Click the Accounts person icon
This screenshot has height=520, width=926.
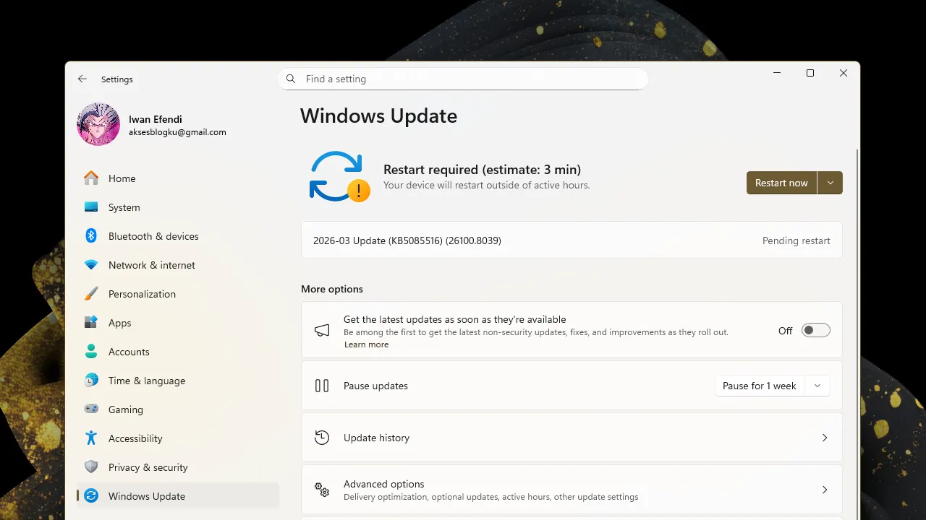point(90,352)
